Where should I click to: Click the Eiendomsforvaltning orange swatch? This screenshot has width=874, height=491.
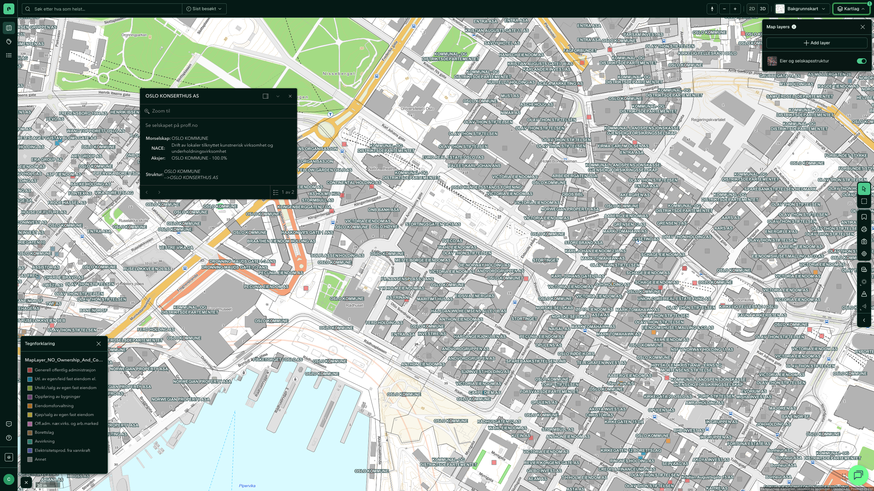pyautogui.click(x=30, y=406)
